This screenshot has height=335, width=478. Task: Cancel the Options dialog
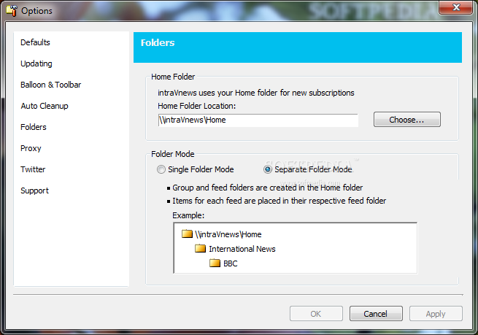(x=376, y=314)
